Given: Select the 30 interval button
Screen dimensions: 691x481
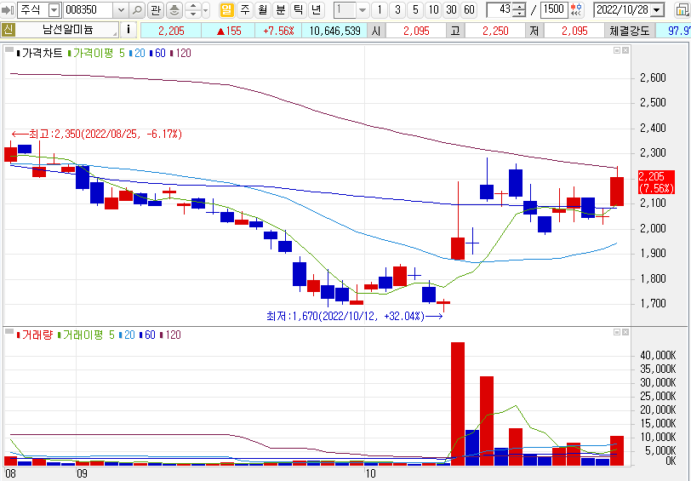Looking at the screenshot, I should [451, 9].
